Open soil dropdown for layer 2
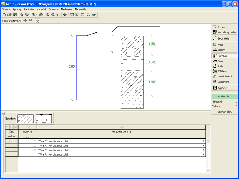The image size is (239, 179). point(204,145)
